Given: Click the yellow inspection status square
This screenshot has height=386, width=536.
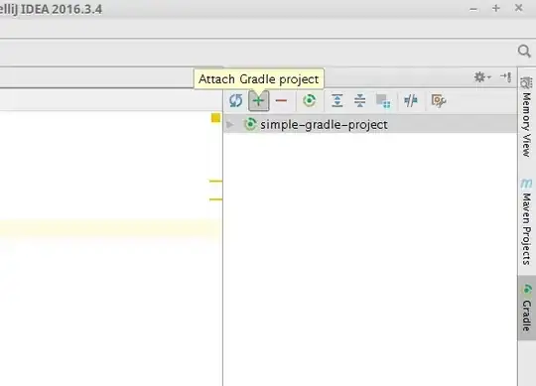Looking at the screenshot, I should click(x=215, y=118).
